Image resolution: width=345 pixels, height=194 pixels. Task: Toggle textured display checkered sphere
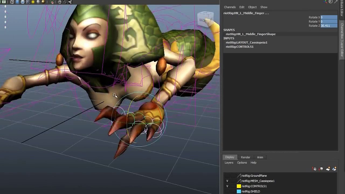(27, 2)
